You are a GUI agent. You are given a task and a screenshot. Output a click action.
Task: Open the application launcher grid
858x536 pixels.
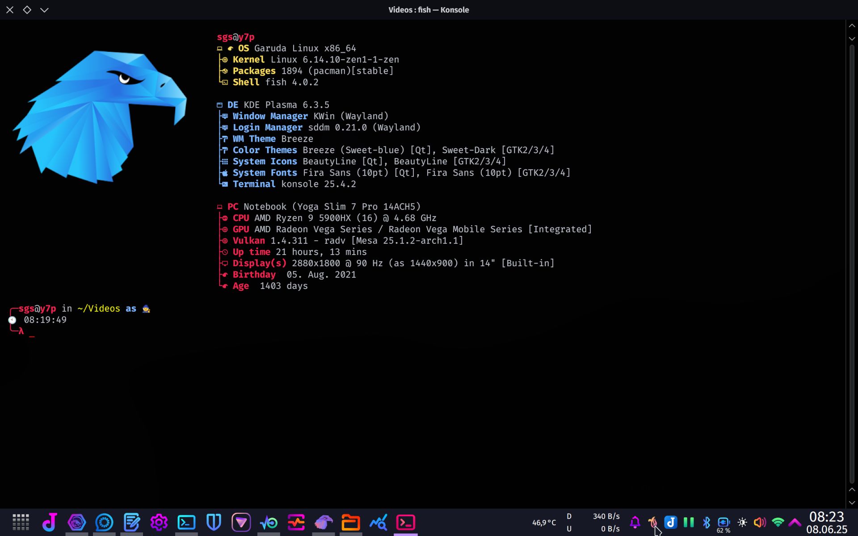(21, 522)
